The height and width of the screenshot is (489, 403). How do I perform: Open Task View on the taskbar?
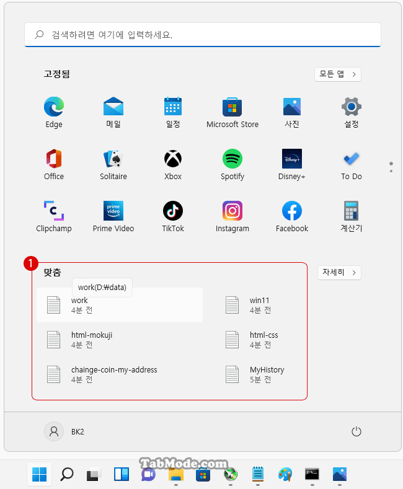[94, 474]
